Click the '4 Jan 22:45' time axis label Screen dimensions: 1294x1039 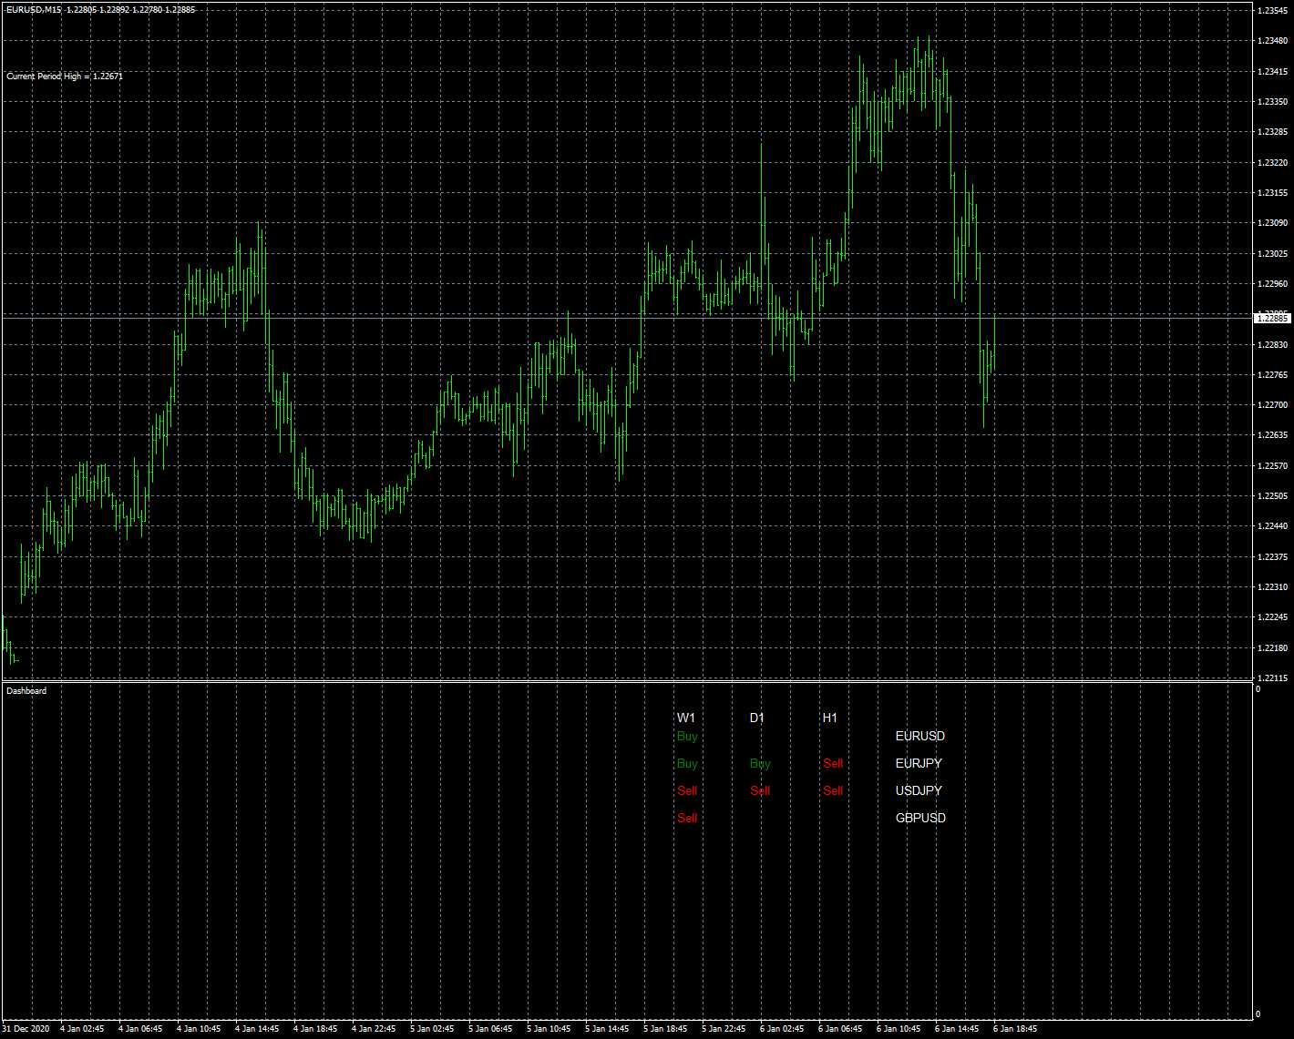pyautogui.click(x=374, y=1029)
